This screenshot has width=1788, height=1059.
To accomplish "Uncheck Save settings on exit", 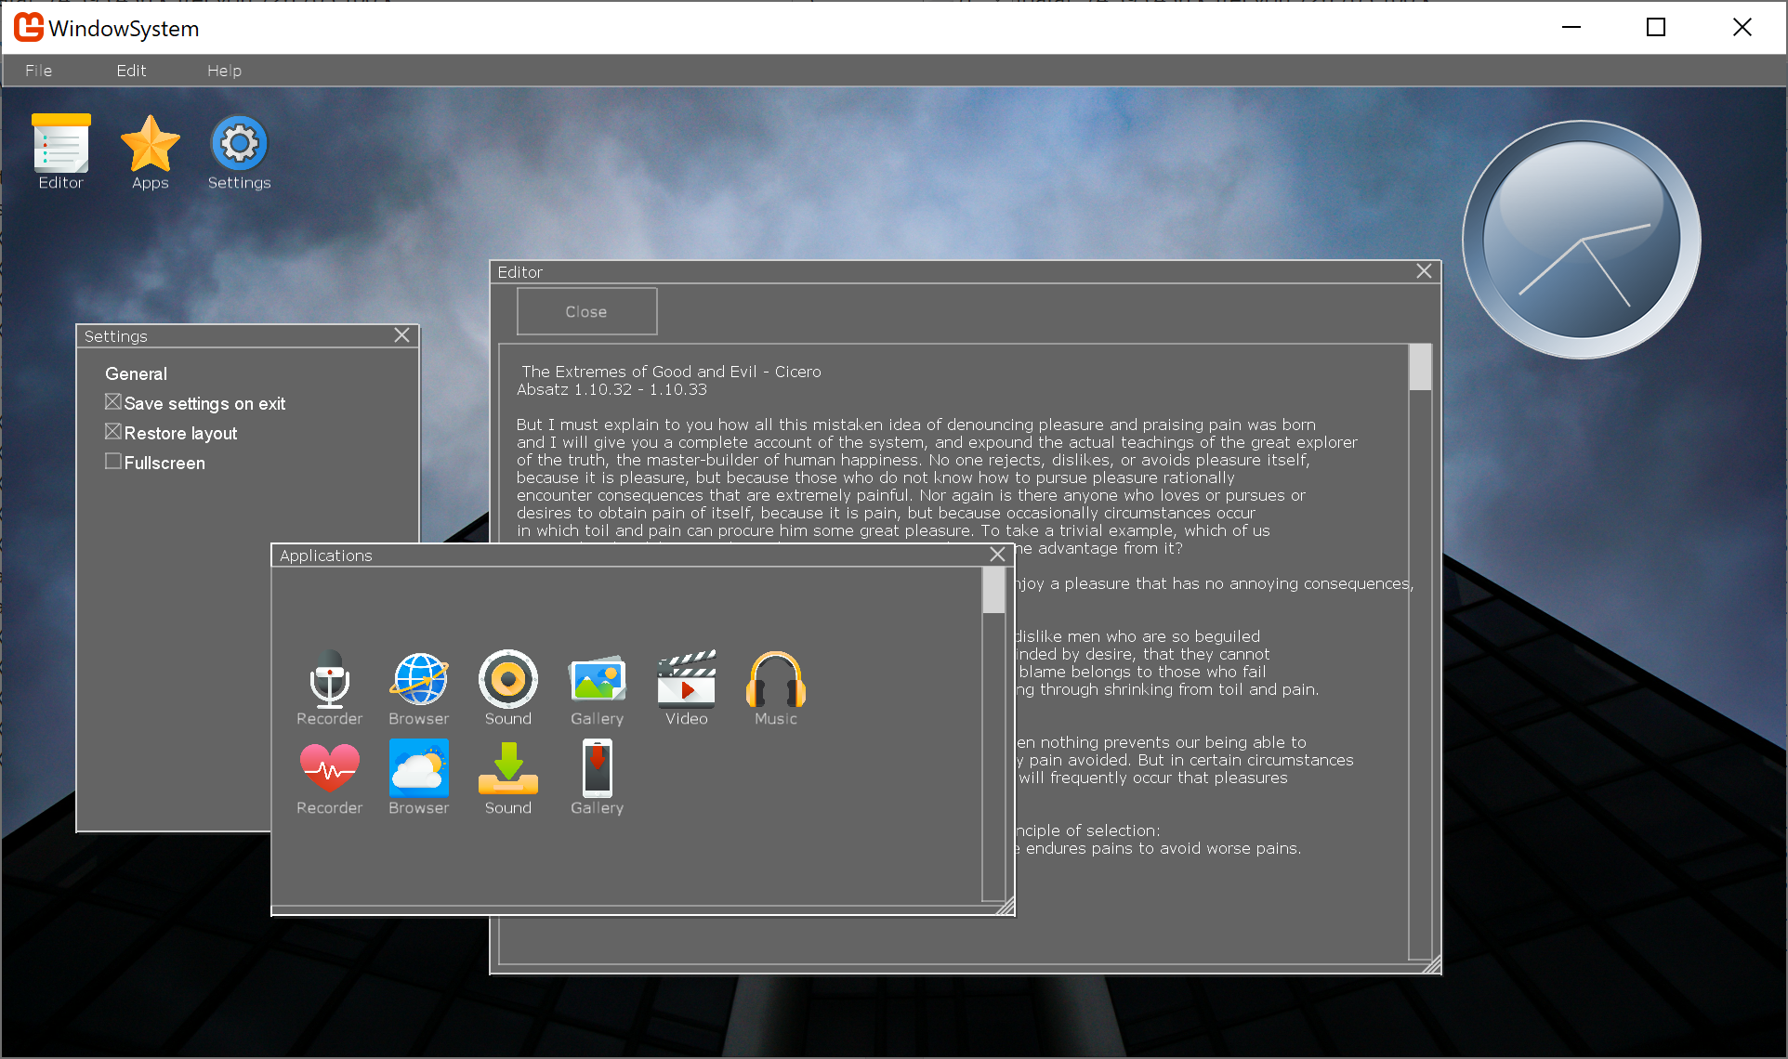I will pyautogui.click(x=113, y=402).
